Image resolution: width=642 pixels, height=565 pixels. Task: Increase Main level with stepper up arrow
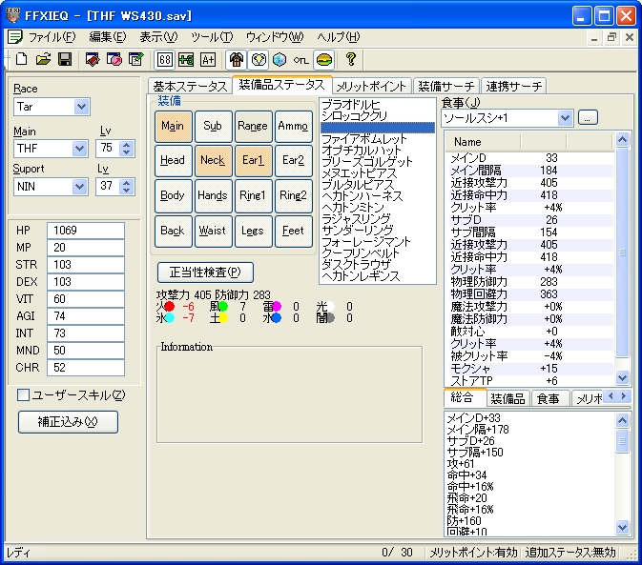[127, 144]
